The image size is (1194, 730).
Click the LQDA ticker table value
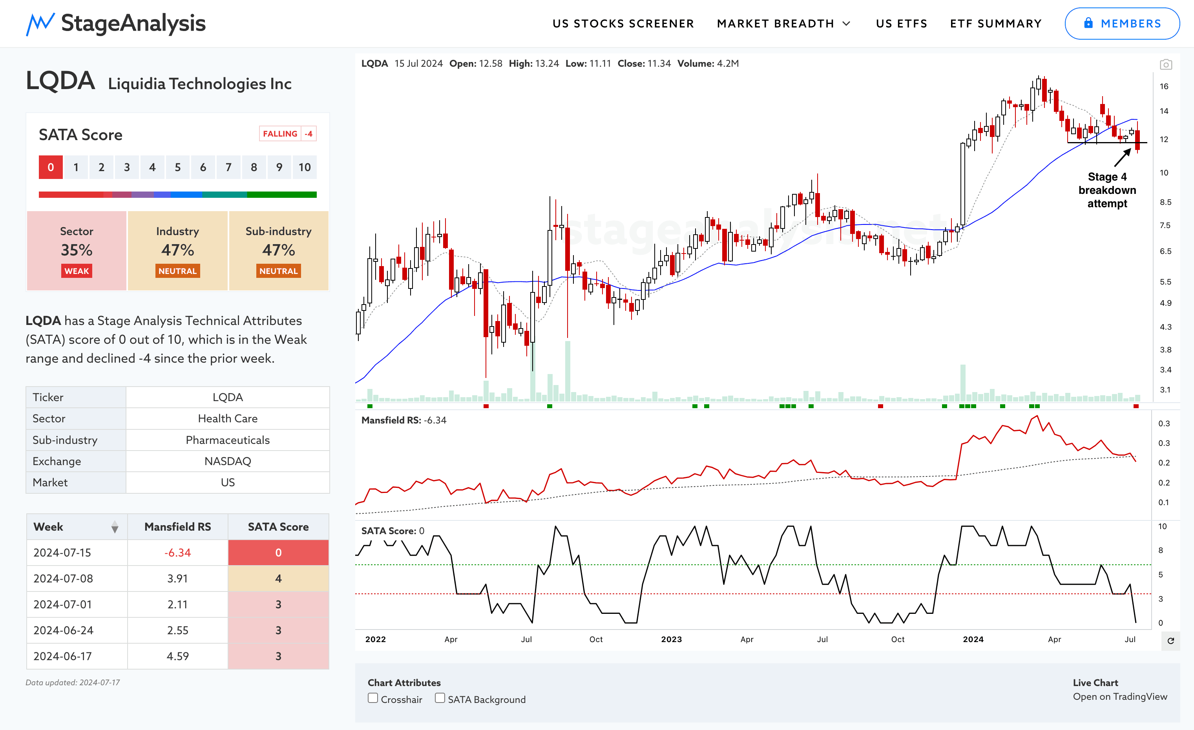point(228,397)
